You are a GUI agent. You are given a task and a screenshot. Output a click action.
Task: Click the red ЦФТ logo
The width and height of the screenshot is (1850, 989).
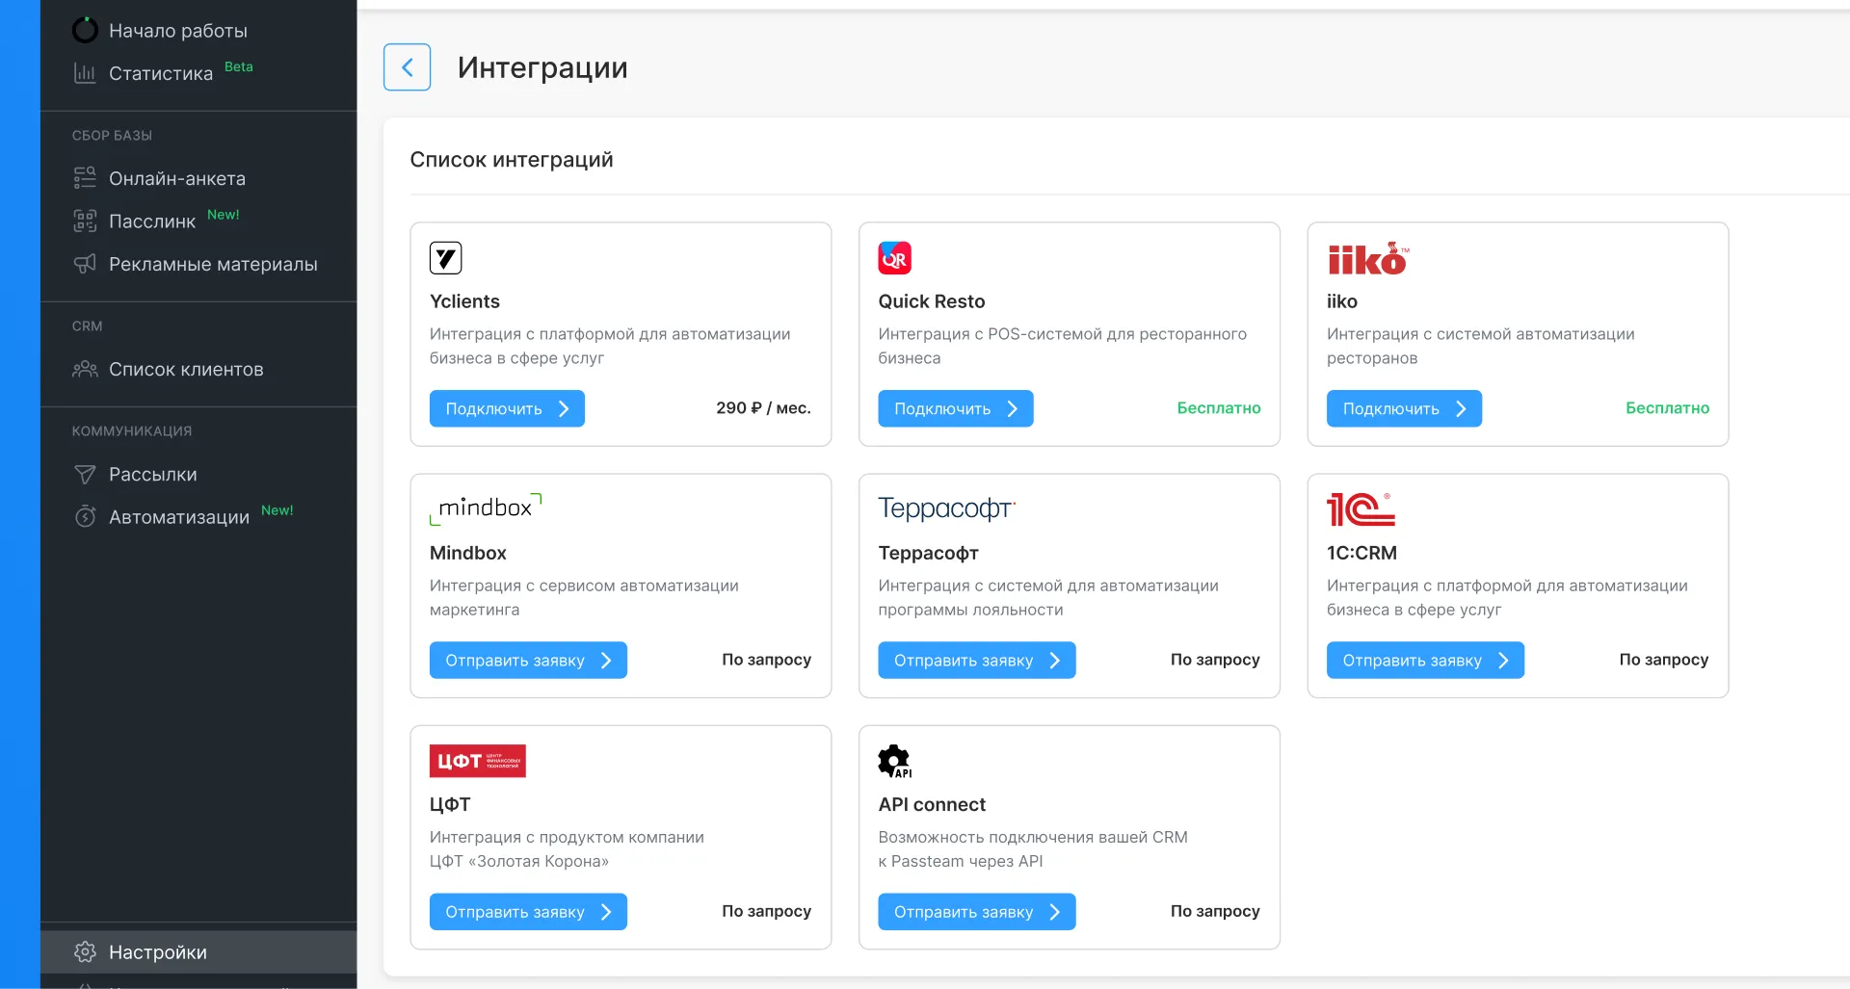(x=477, y=761)
